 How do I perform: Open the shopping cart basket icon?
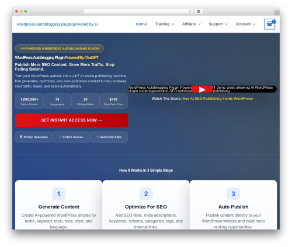tap(269, 24)
